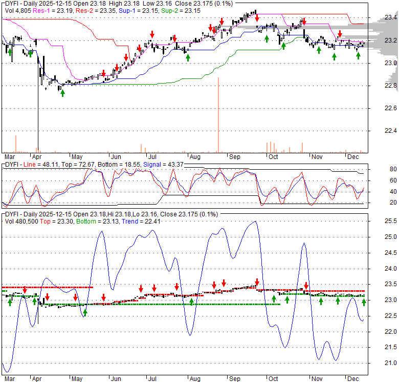Select the green up arrow below early August prices
This screenshot has height=382, width=399.
click(188, 57)
